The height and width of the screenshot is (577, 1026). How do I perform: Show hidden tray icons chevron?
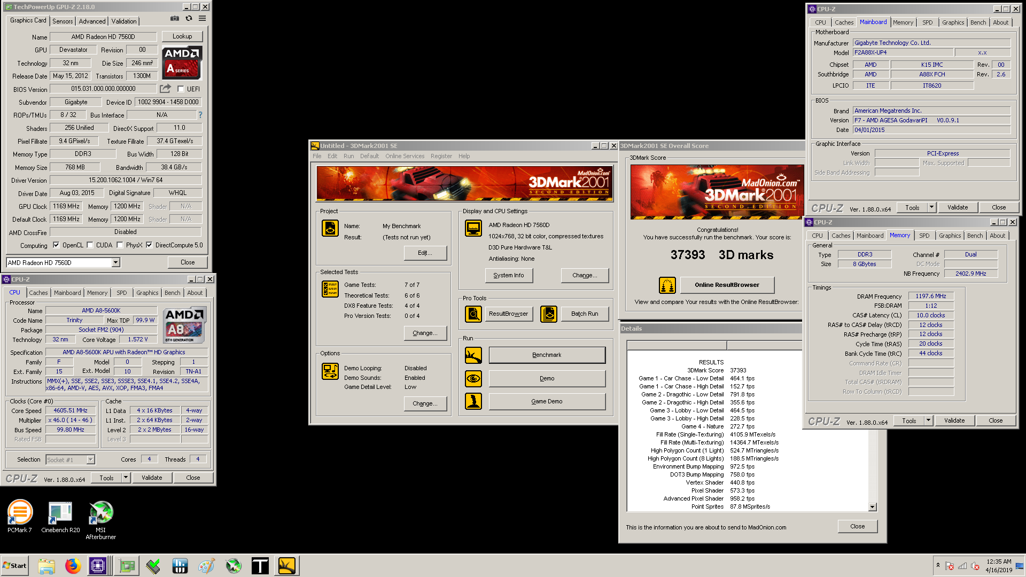click(938, 565)
